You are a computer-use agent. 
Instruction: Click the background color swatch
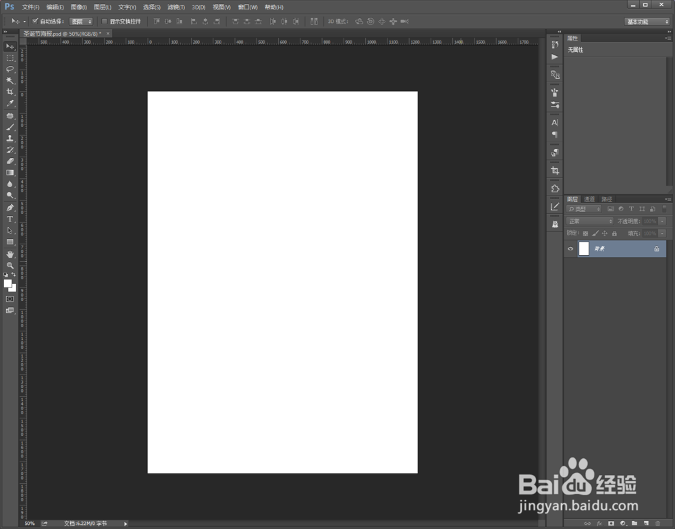(x=13, y=288)
